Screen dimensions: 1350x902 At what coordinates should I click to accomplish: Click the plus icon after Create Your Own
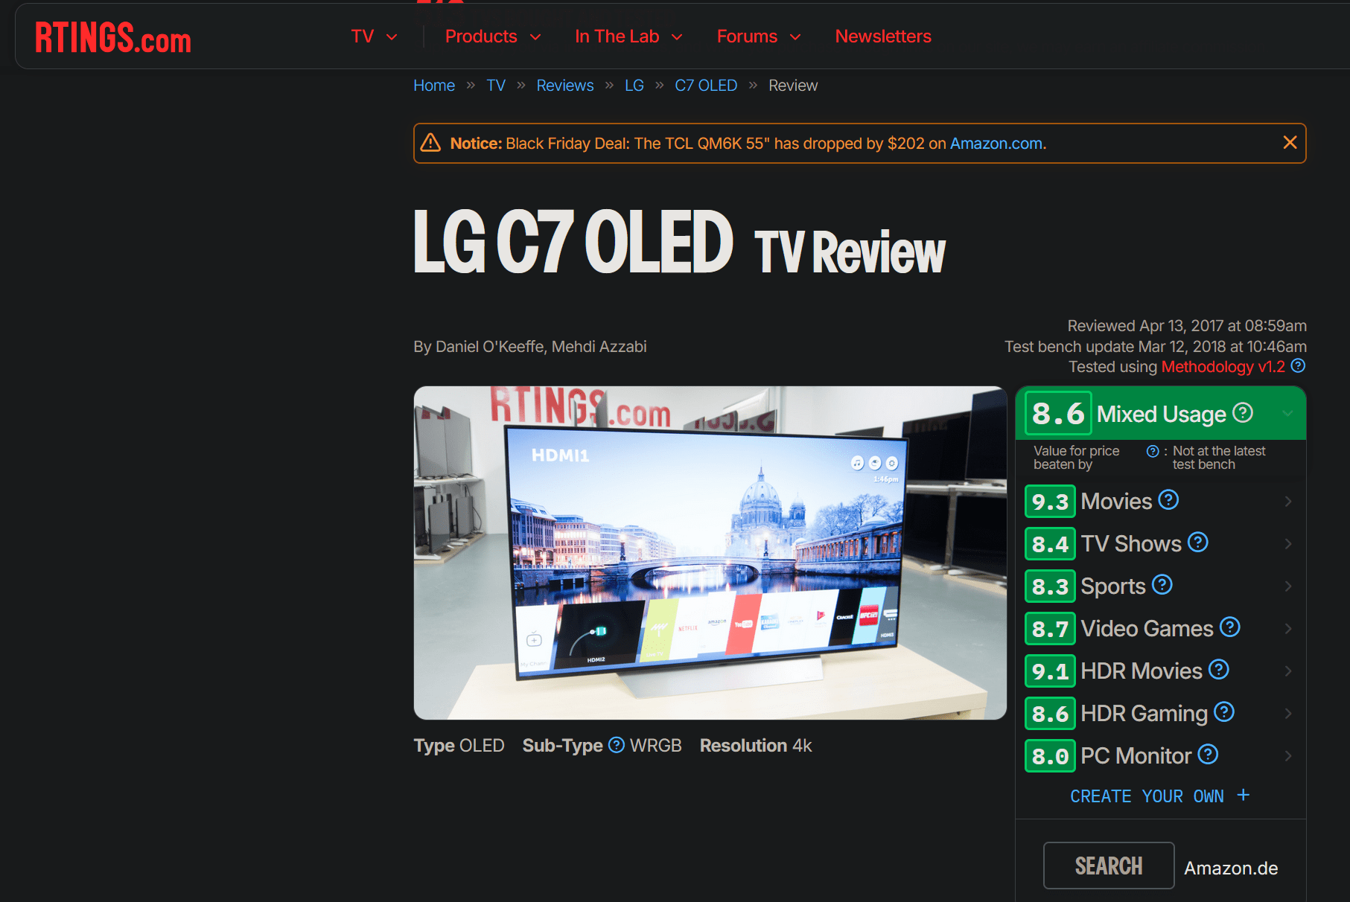tap(1243, 795)
